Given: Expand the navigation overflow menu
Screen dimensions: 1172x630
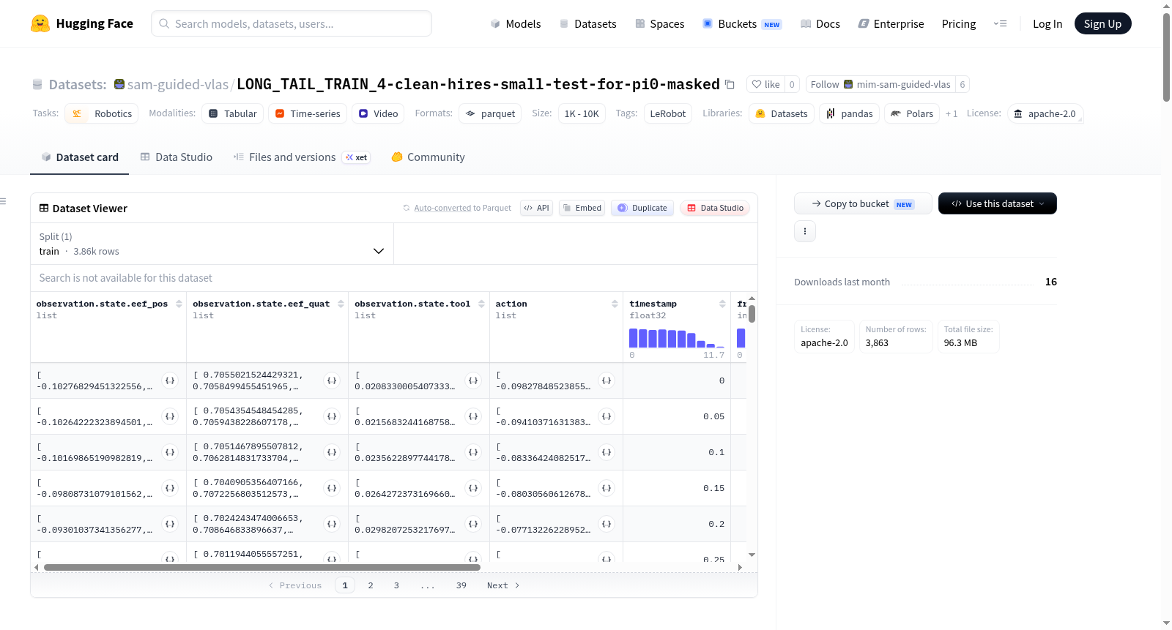Looking at the screenshot, I should tap(1000, 23).
